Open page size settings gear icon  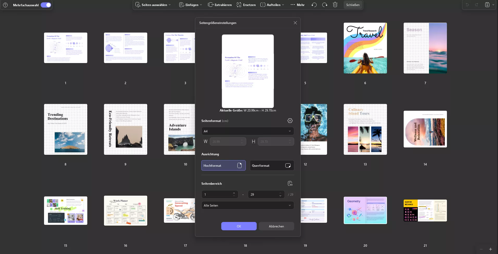tap(290, 121)
